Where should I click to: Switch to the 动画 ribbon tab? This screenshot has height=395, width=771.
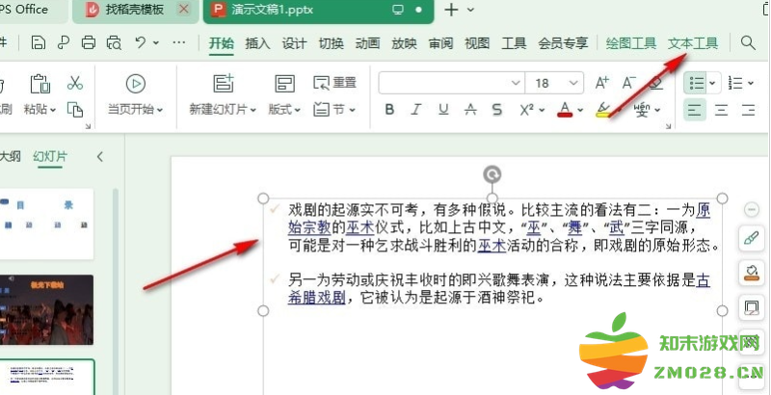pyautogui.click(x=367, y=43)
